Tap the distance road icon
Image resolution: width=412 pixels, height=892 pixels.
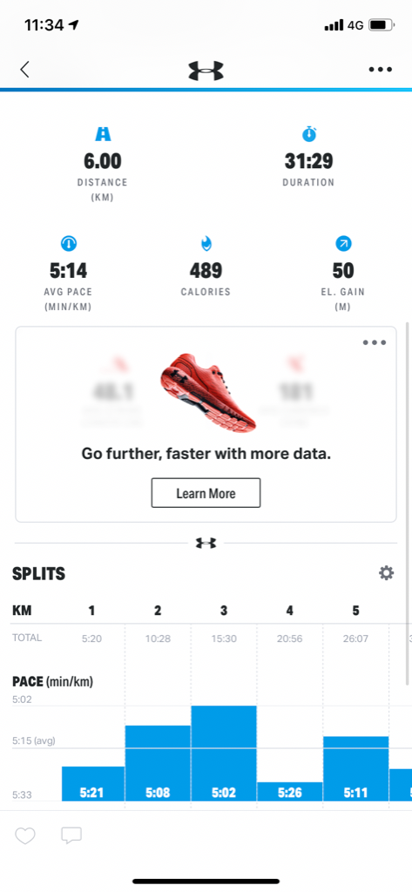pos(103,134)
